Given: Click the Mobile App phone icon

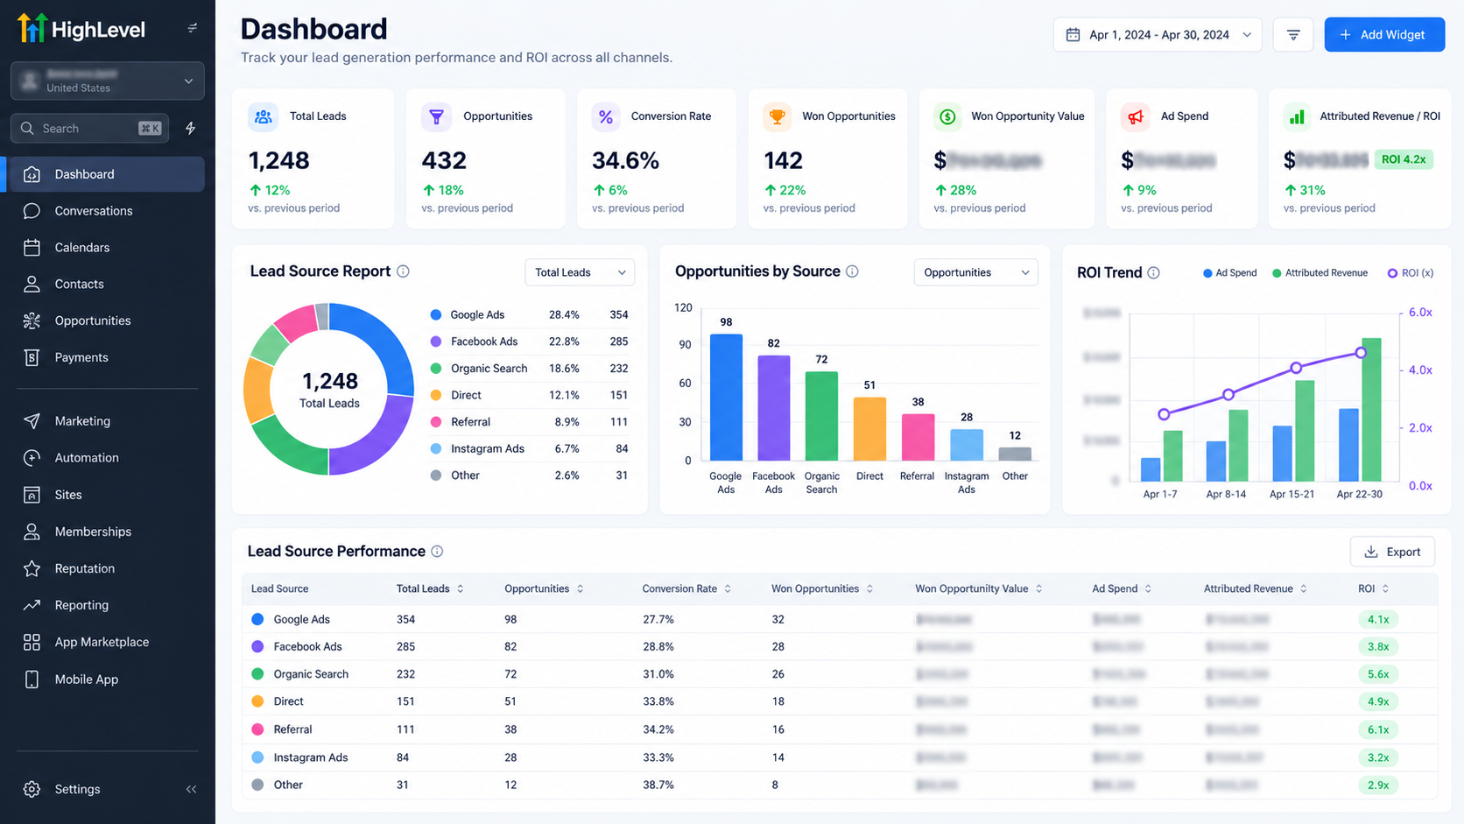Looking at the screenshot, I should tap(32, 680).
